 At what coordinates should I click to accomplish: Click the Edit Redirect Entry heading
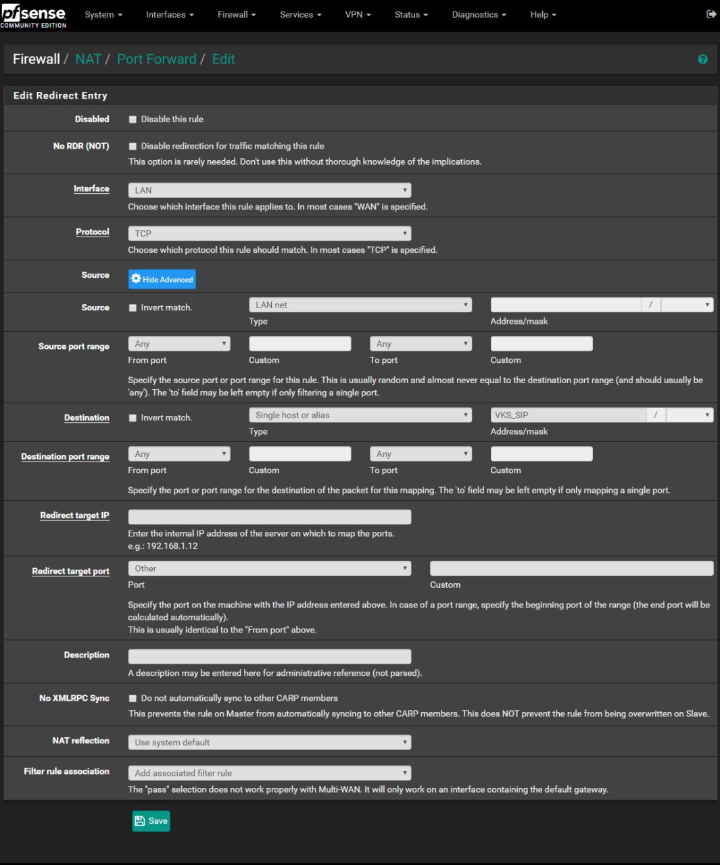click(x=60, y=96)
